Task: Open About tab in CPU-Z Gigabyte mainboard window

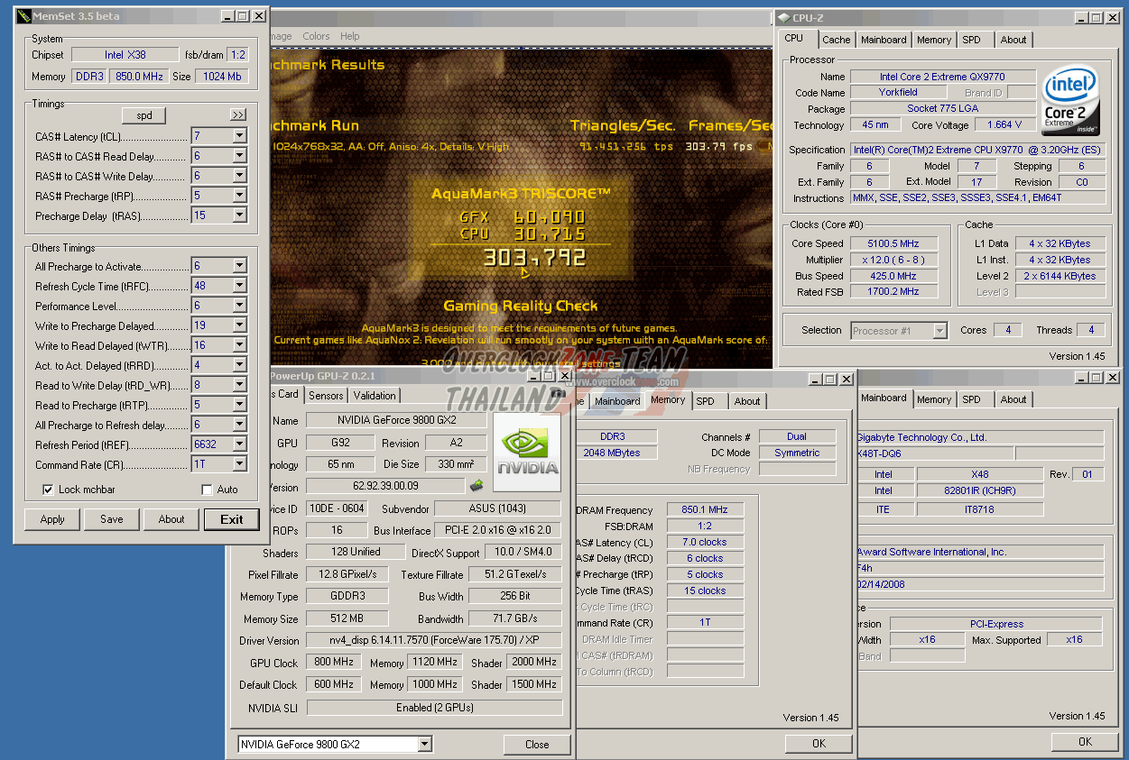Action: pos(1013,399)
